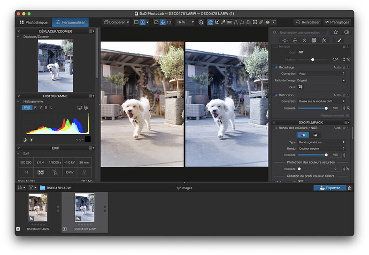The height and width of the screenshot is (255, 369).
Task: Click the Exporter button
Action: (330, 188)
